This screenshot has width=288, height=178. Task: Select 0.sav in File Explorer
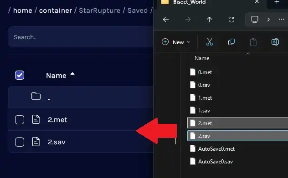204,85
